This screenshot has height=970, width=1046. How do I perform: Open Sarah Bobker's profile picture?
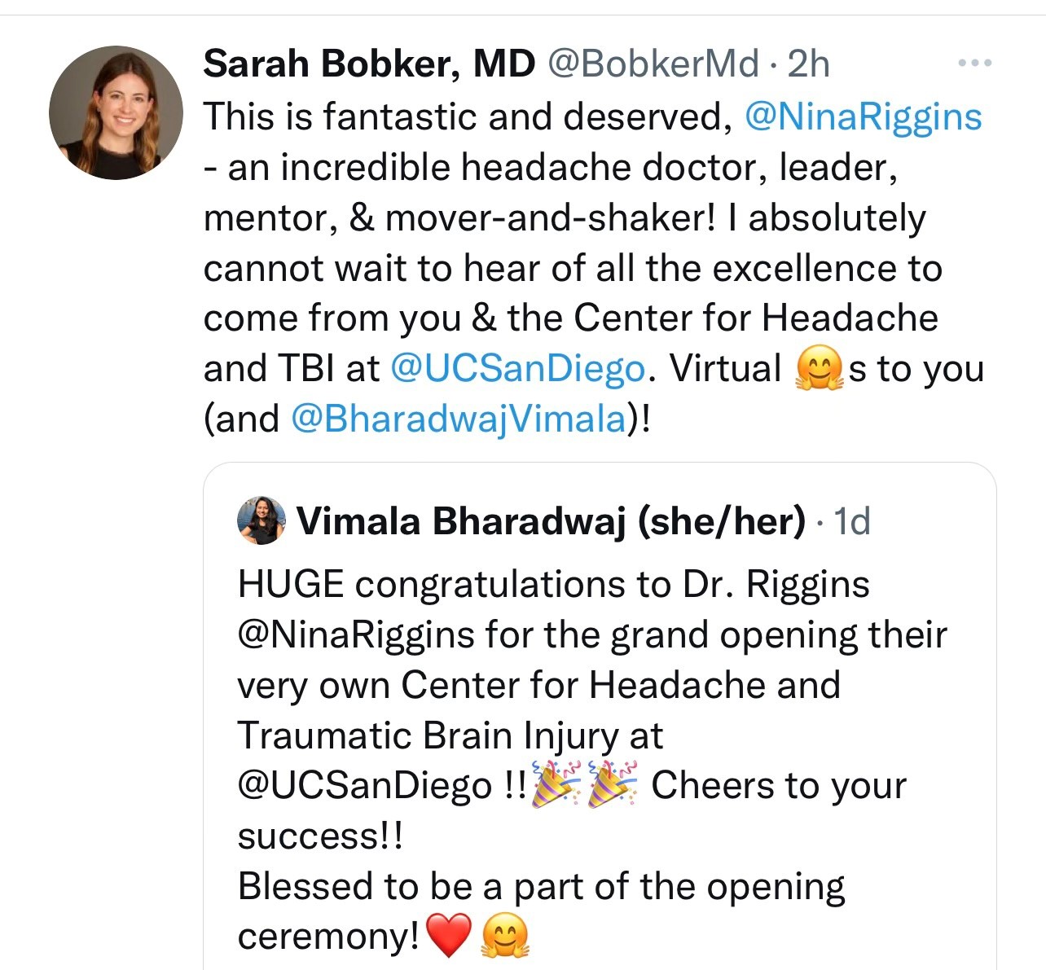[x=116, y=112]
